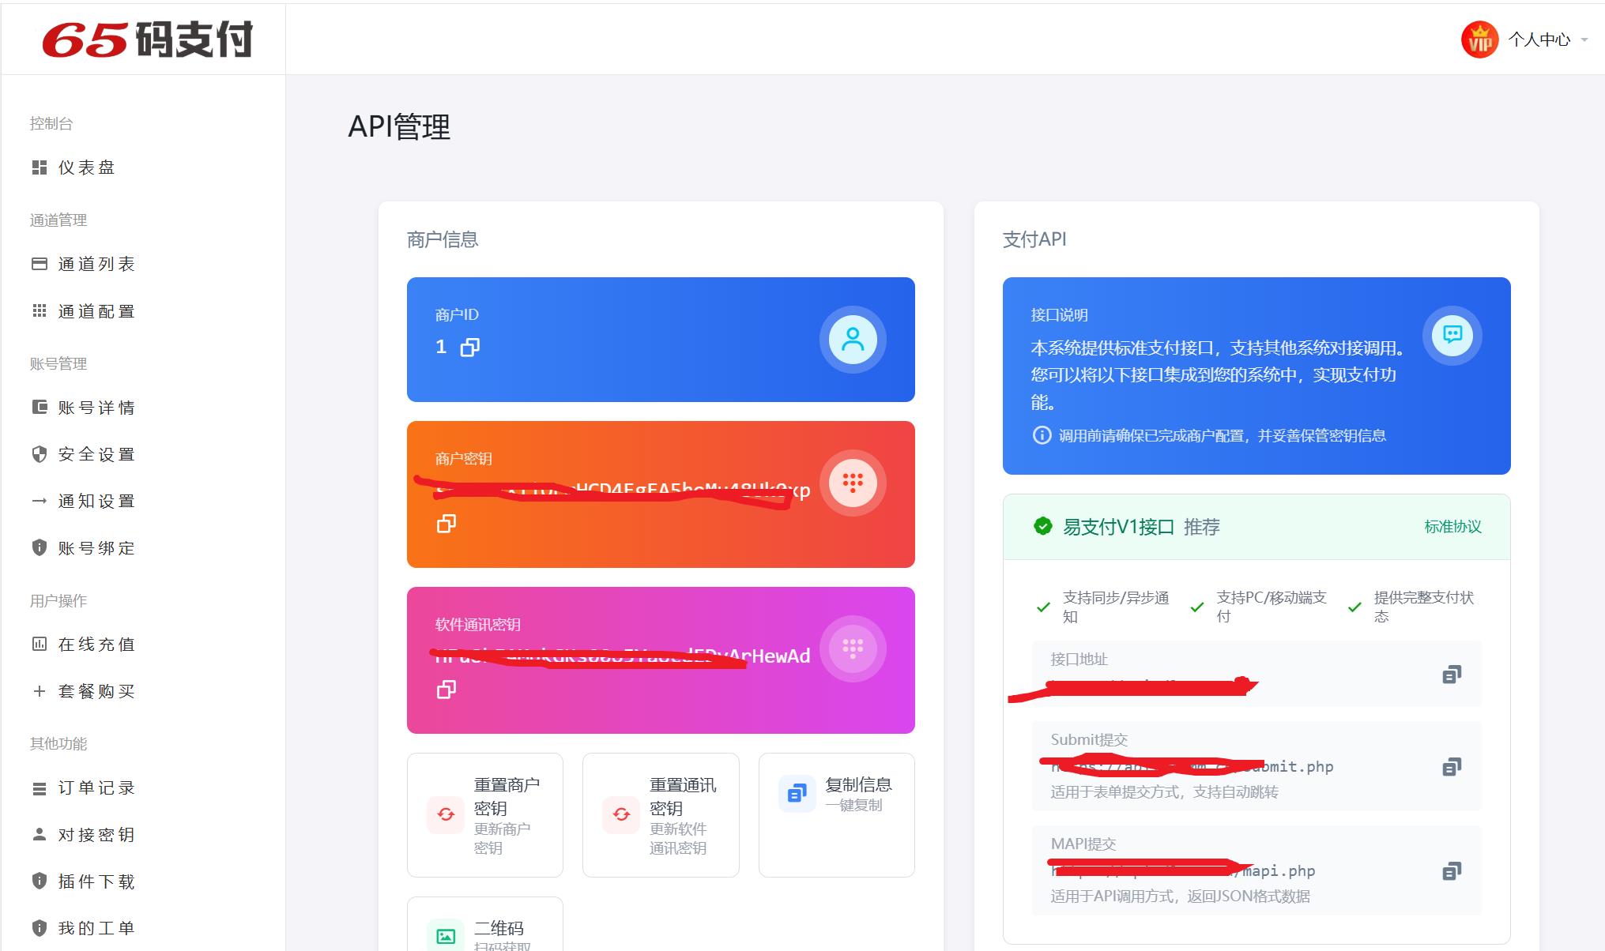The height and width of the screenshot is (951, 1605).
Task: Open 仪表盘 in the sidebar
Action: (x=86, y=167)
